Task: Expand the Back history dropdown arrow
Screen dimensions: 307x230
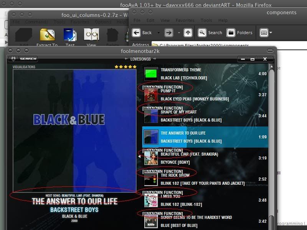Action: (158, 33)
